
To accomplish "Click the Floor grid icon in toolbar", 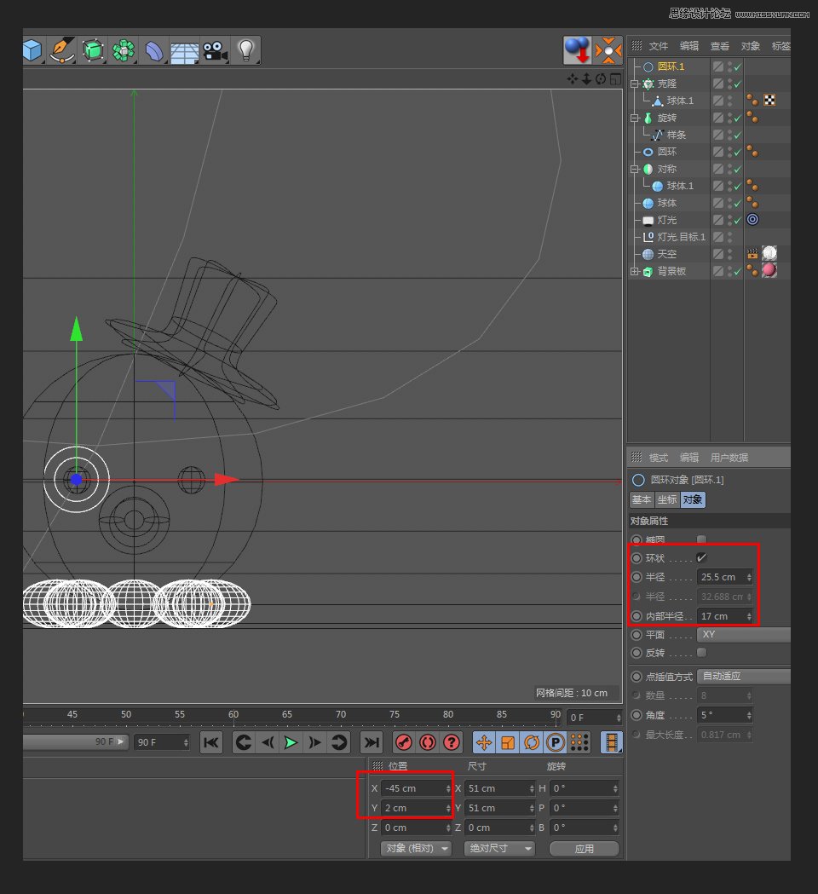I will coord(184,52).
